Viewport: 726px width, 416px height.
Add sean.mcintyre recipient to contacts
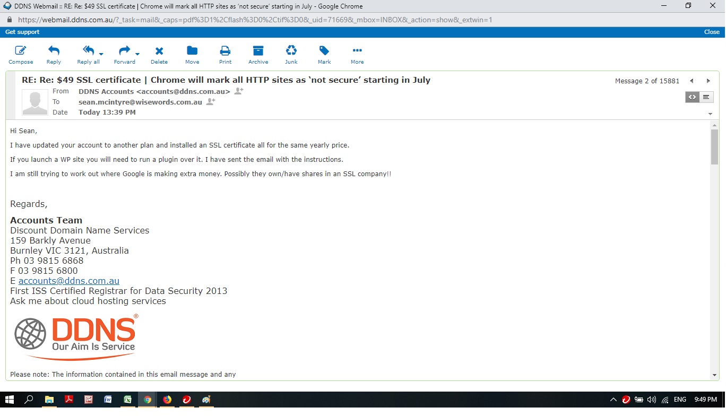[x=211, y=102]
